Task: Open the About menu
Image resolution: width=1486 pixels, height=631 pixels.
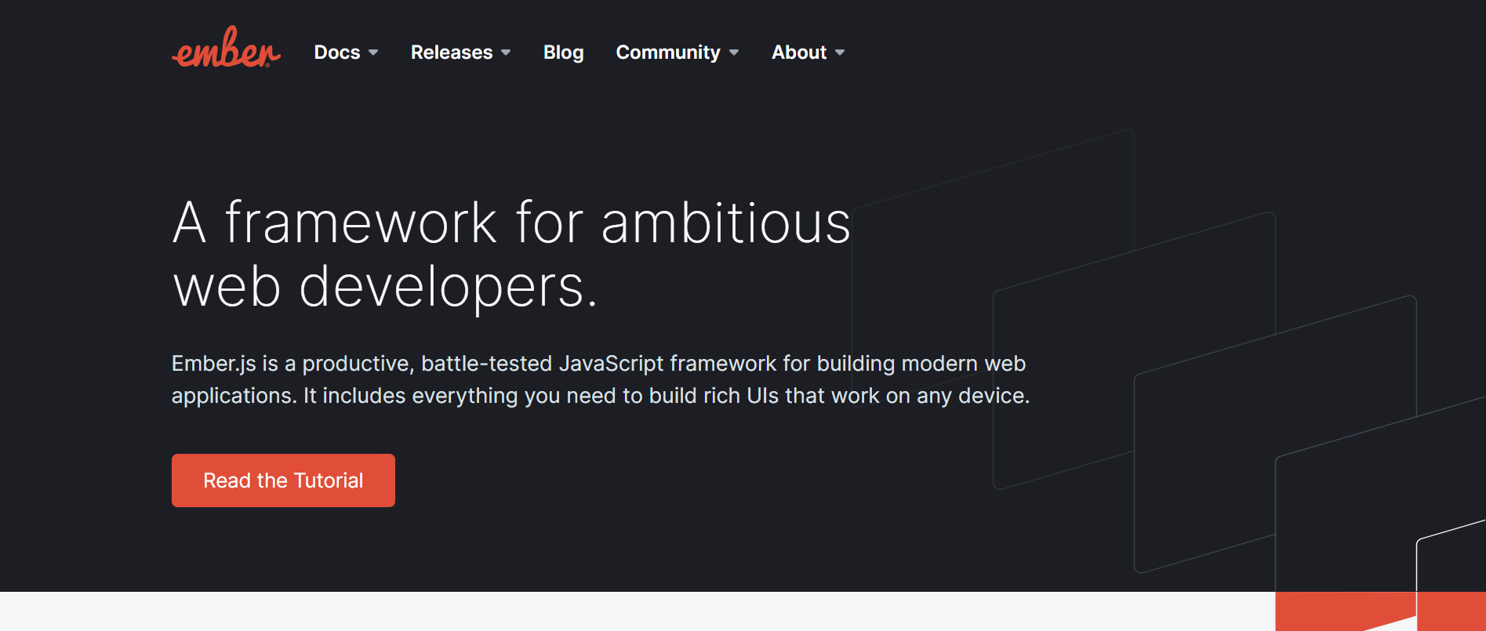Action: (799, 53)
